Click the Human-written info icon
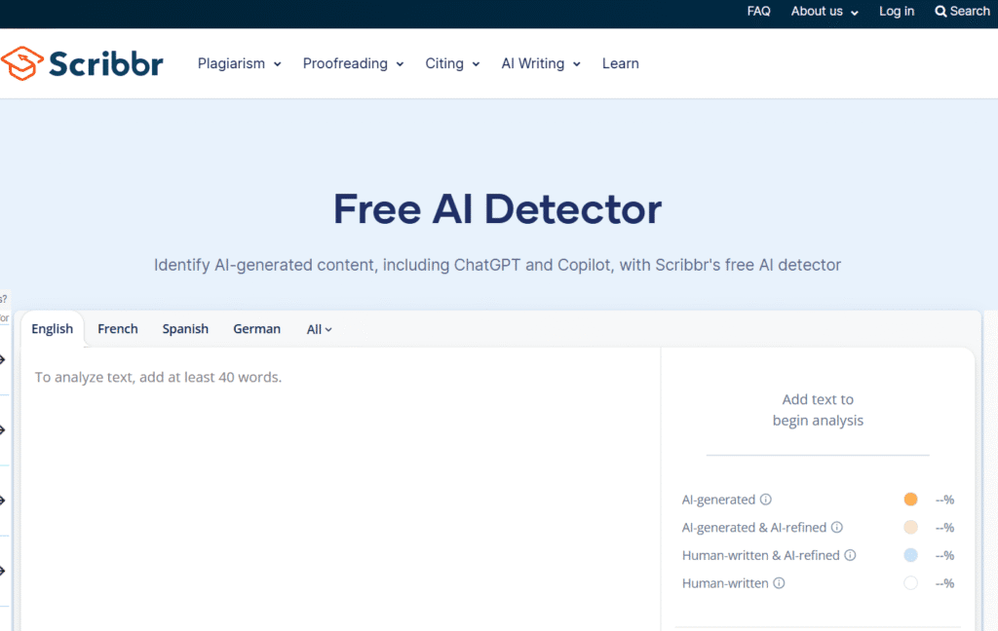The height and width of the screenshot is (631, 998). click(x=779, y=583)
